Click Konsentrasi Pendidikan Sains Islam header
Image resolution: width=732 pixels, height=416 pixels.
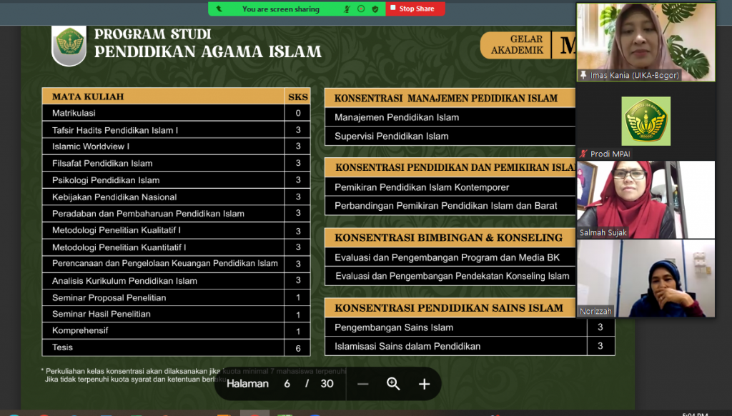click(x=450, y=307)
